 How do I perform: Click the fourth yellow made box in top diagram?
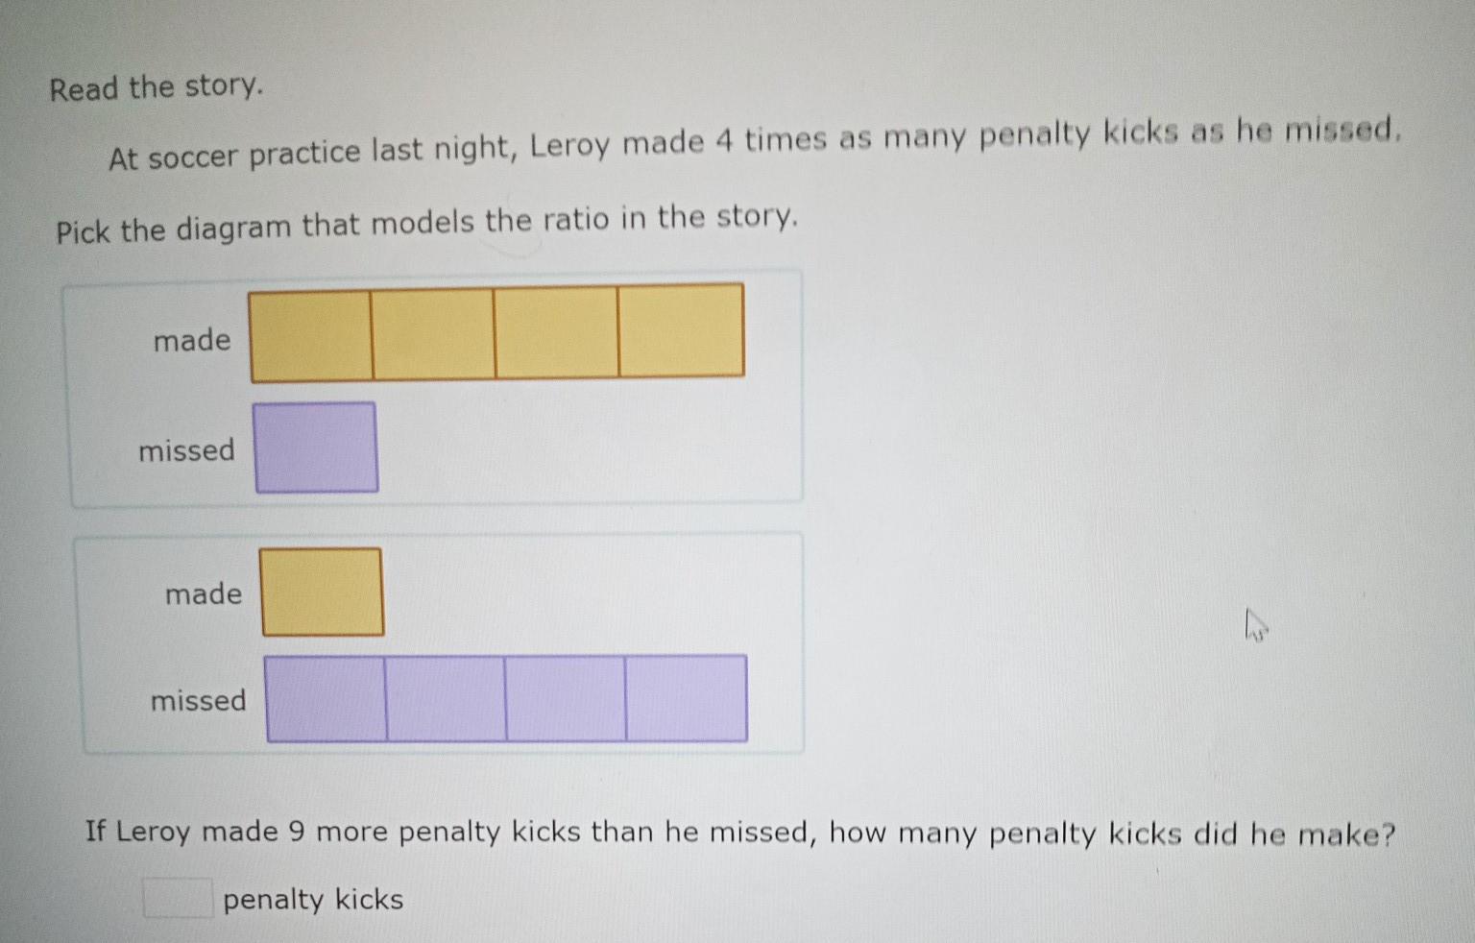click(x=682, y=329)
